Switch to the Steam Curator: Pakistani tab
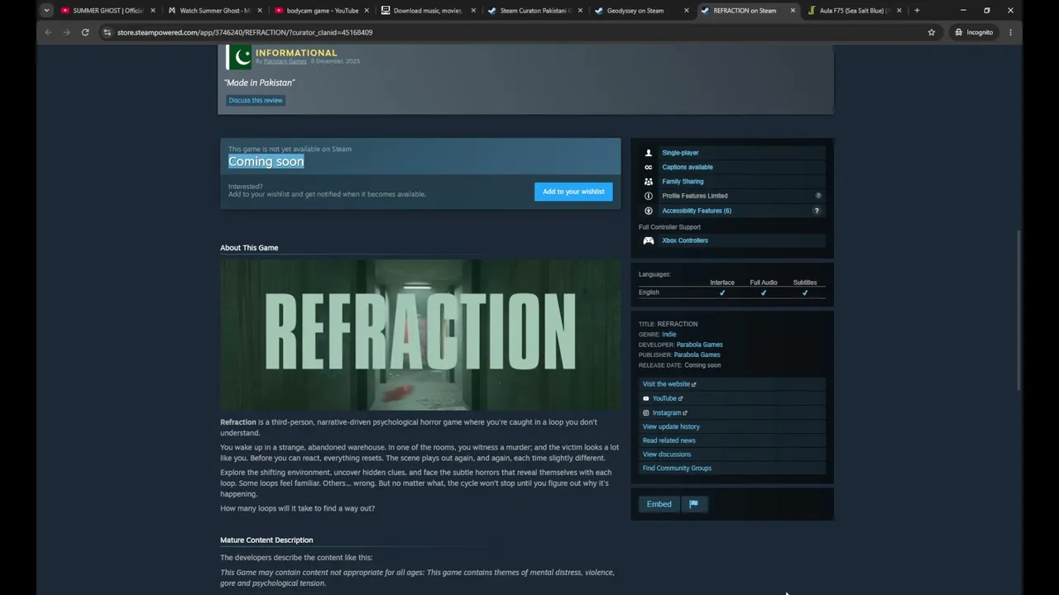This screenshot has width=1059, height=595. click(534, 11)
